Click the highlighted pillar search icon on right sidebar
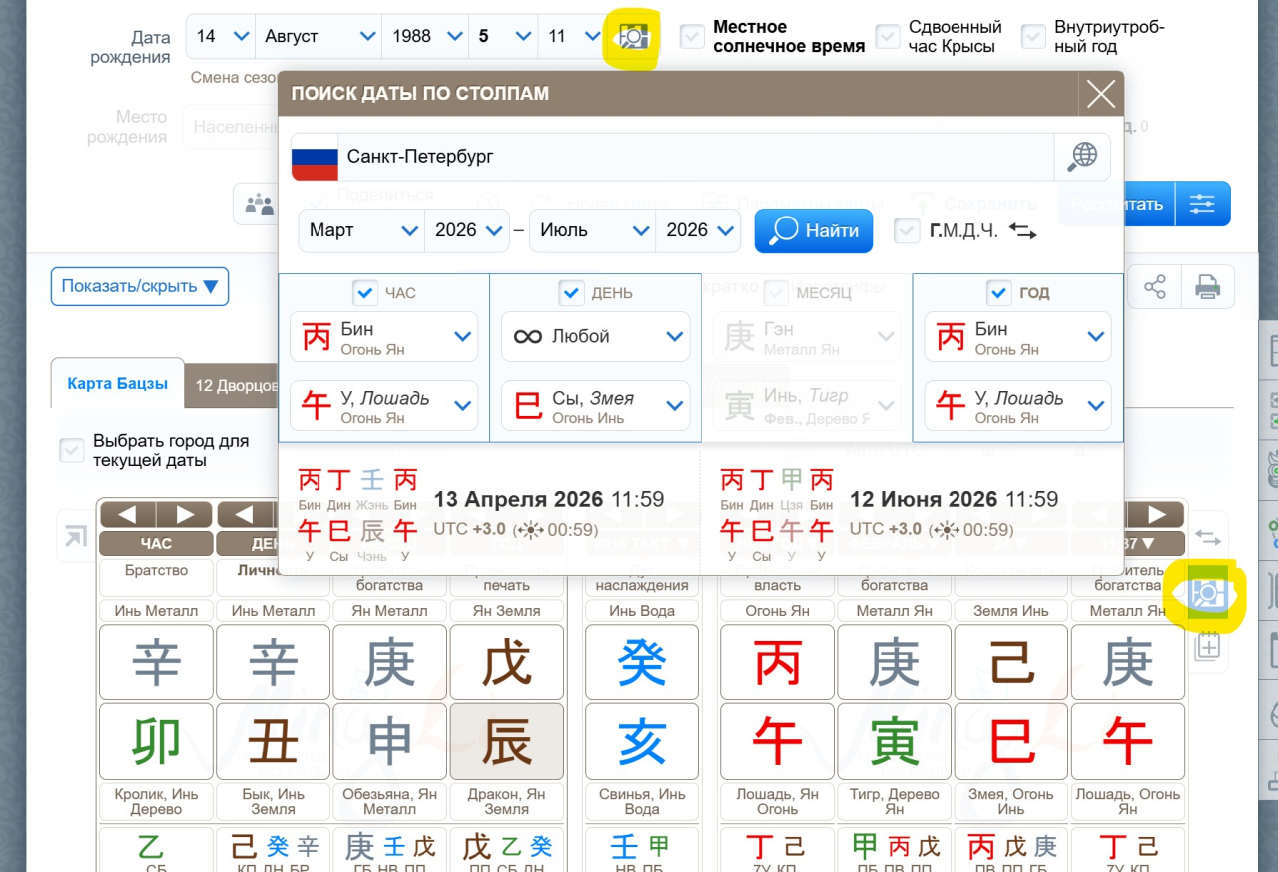 tap(1207, 594)
